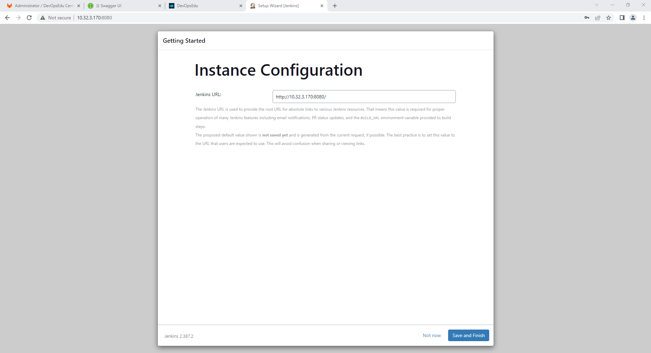Viewport: 651px width, 353px height.
Task: Click the GitLab fox favicon
Action: click(9, 6)
